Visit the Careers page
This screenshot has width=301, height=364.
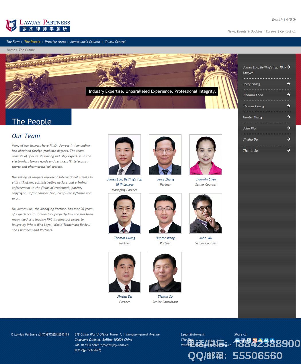(271, 31)
